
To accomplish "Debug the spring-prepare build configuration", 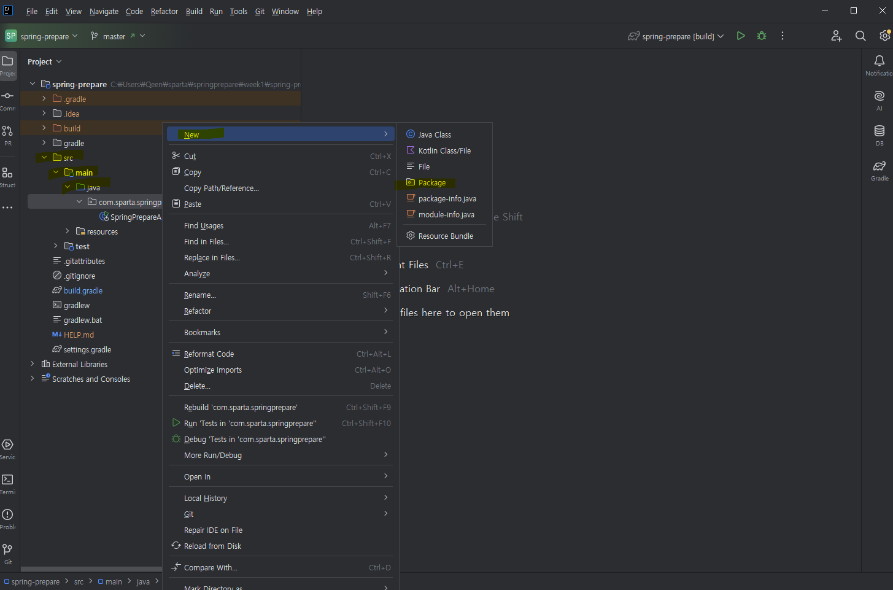I will coord(762,36).
